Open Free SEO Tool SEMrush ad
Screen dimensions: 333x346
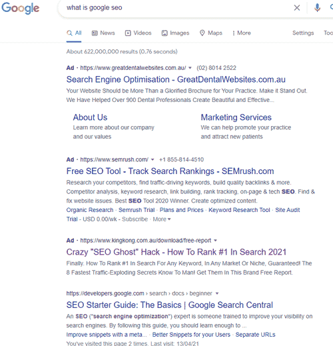click(x=170, y=171)
